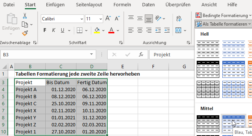This screenshot has height=136, width=252.
Task: Click the confirm checkmark formula icon
Action: (128, 54)
